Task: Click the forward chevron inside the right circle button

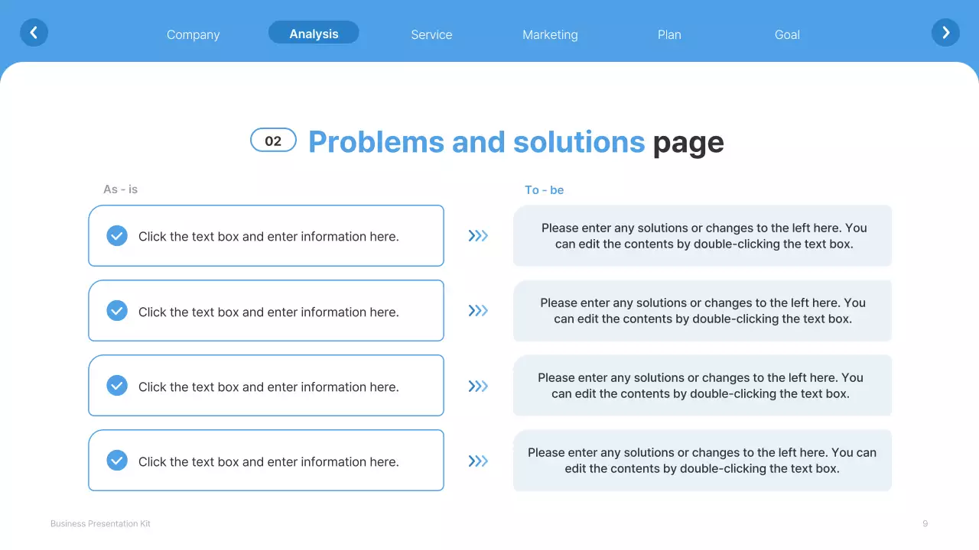Action: (x=945, y=33)
